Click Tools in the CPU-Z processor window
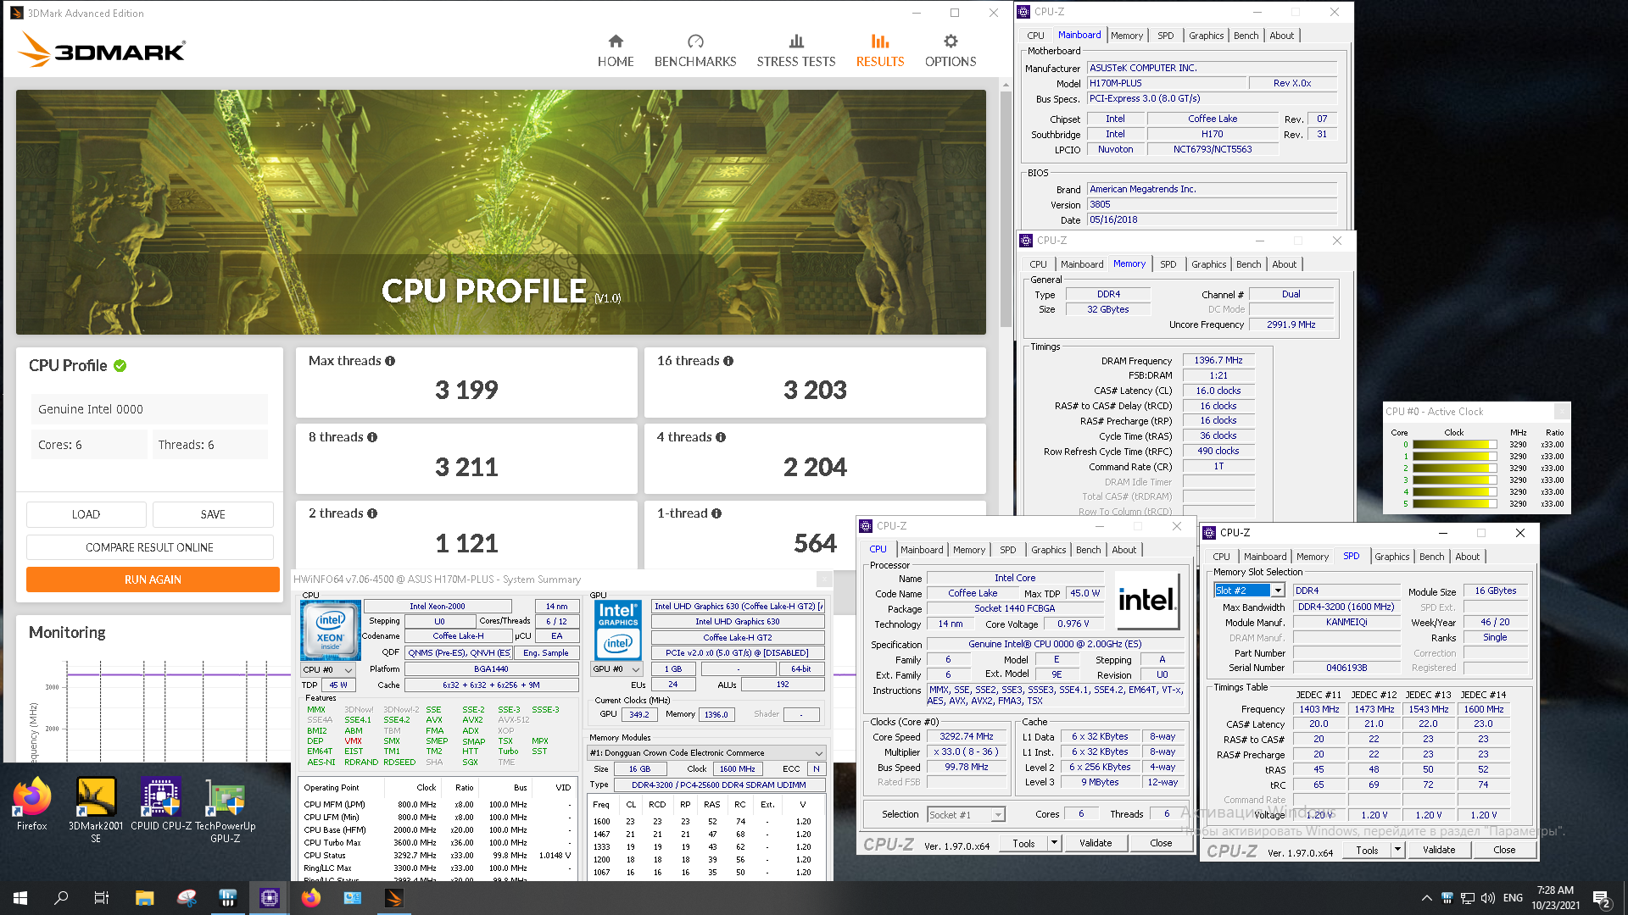 click(x=1023, y=843)
